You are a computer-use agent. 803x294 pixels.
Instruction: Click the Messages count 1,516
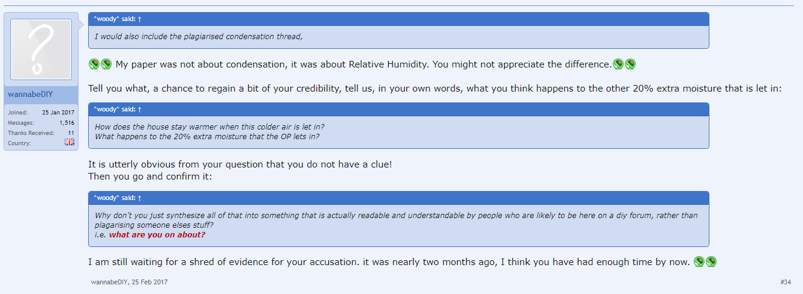click(x=66, y=122)
